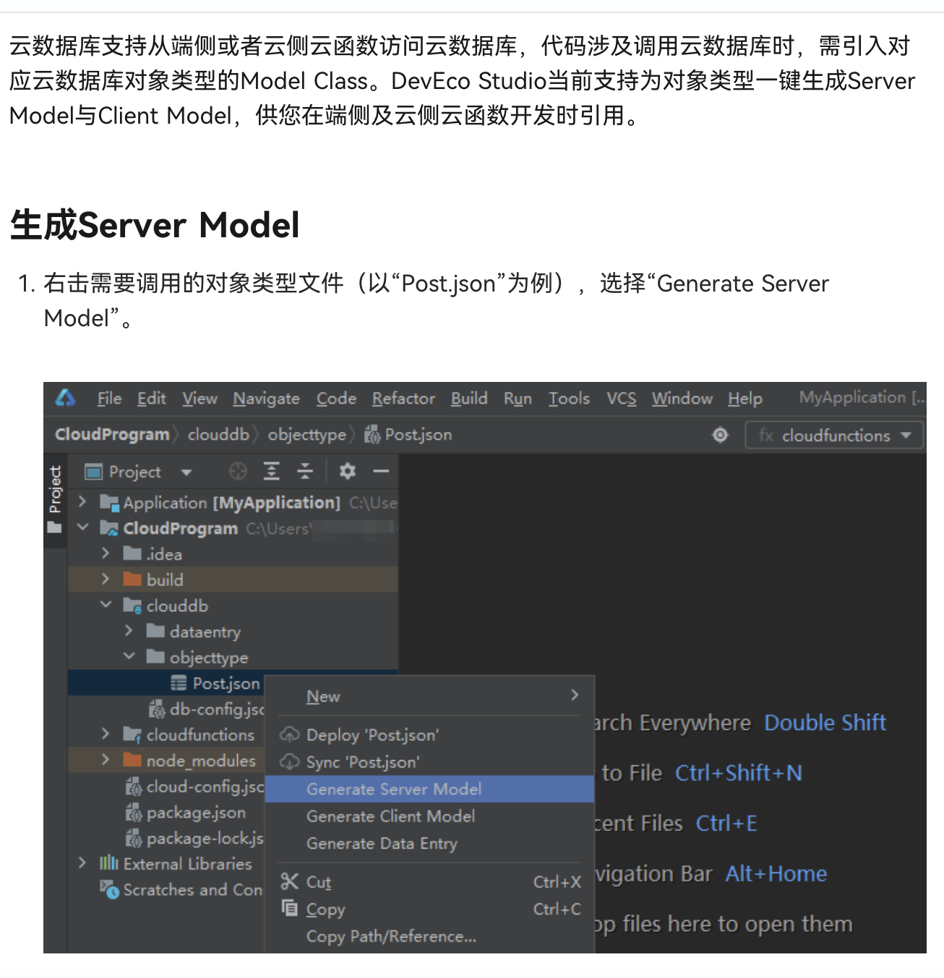
Task: Click CloudProgram breadcrumb in navigation bar
Action: [112, 434]
